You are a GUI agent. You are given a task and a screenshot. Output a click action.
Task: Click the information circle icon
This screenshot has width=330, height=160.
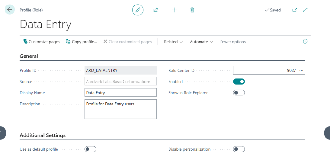click(305, 41)
